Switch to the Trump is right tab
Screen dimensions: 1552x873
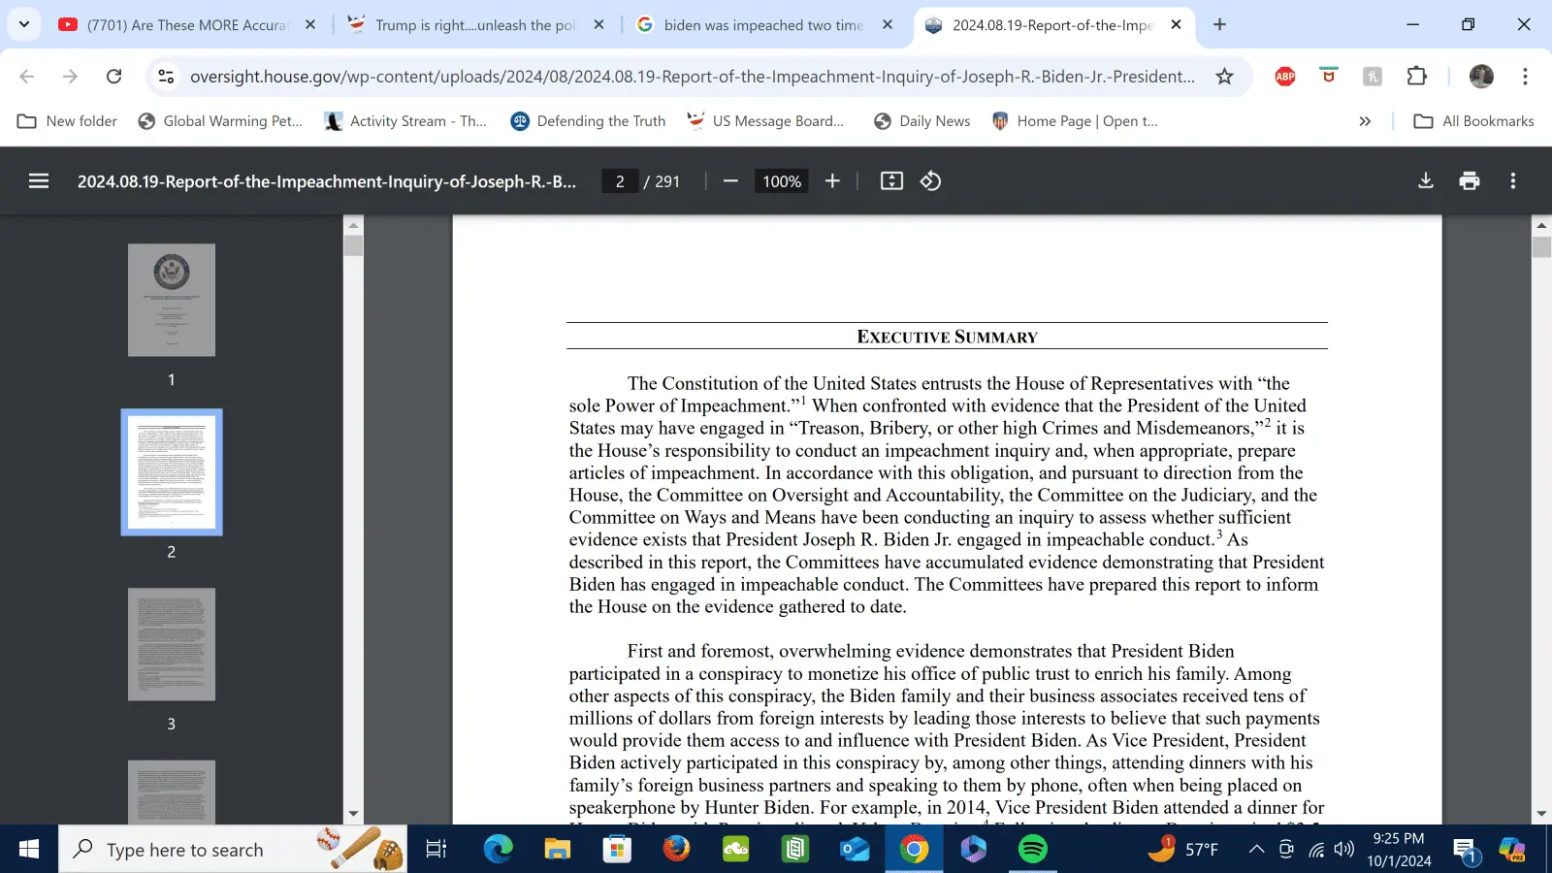coord(475,25)
